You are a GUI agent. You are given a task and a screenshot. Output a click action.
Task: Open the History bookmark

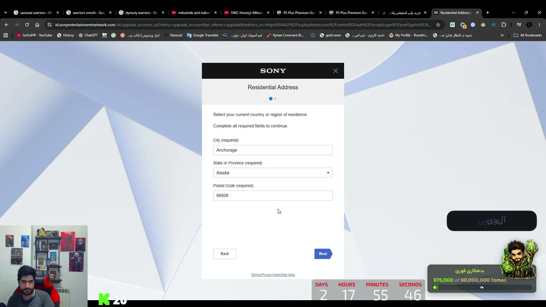(65, 35)
